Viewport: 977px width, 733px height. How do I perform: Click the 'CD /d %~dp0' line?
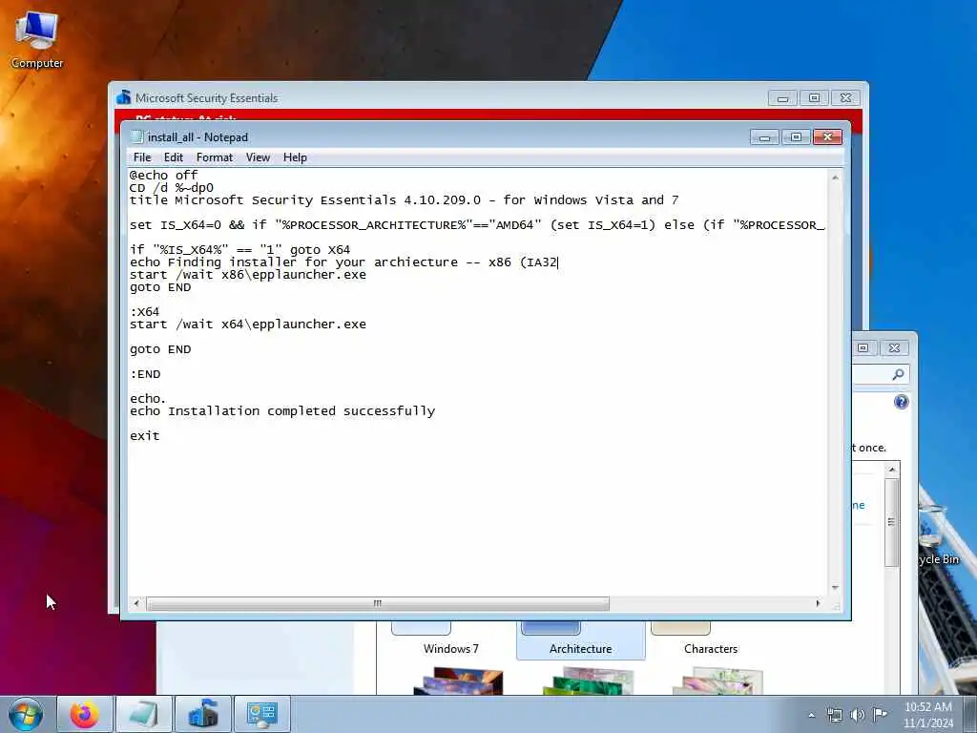172,188
